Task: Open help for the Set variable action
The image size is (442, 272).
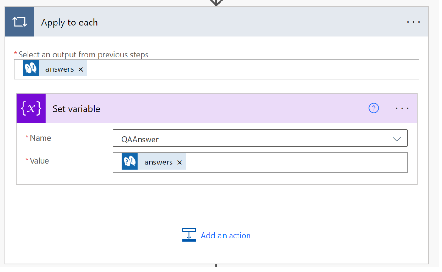Action: (374, 108)
